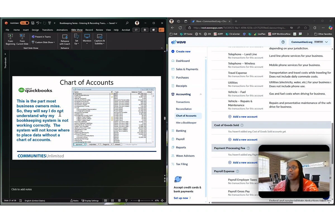Click the zoom slider handle in PowerPoint

[139, 201]
